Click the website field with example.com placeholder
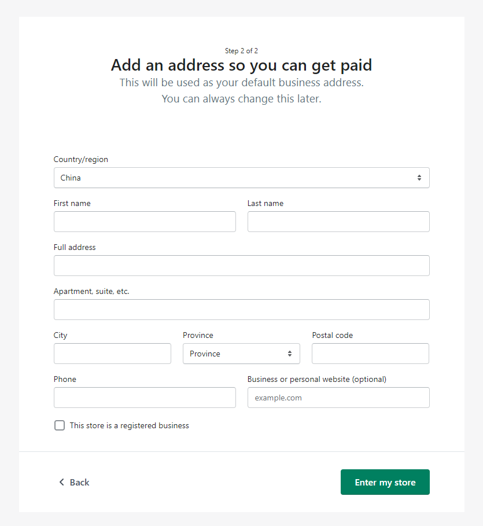The height and width of the screenshot is (526, 483). pos(338,398)
